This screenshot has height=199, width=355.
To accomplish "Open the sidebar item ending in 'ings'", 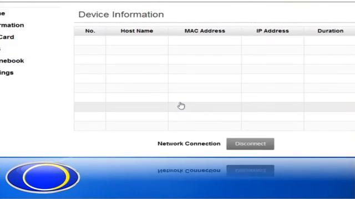I will tap(7, 72).
